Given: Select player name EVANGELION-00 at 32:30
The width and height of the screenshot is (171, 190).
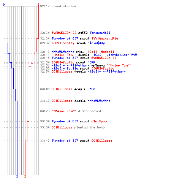Looking at the screenshot, I should [64, 33].
